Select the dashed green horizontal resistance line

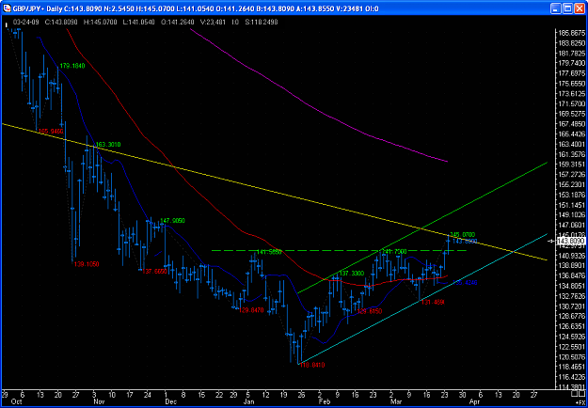(338, 250)
